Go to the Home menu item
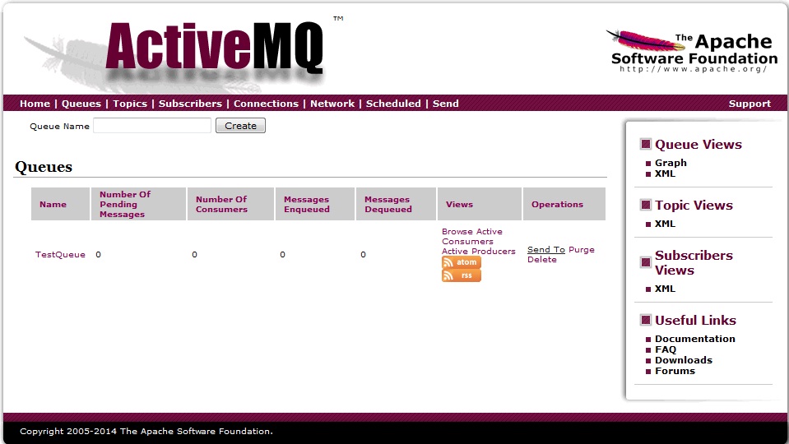The image size is (789, 444). [35, 104]
